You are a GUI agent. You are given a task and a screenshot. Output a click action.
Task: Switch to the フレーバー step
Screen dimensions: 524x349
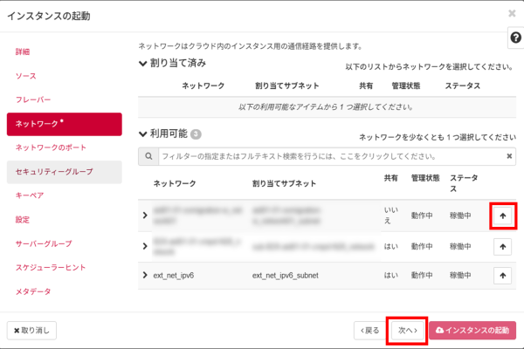[33, 100]
